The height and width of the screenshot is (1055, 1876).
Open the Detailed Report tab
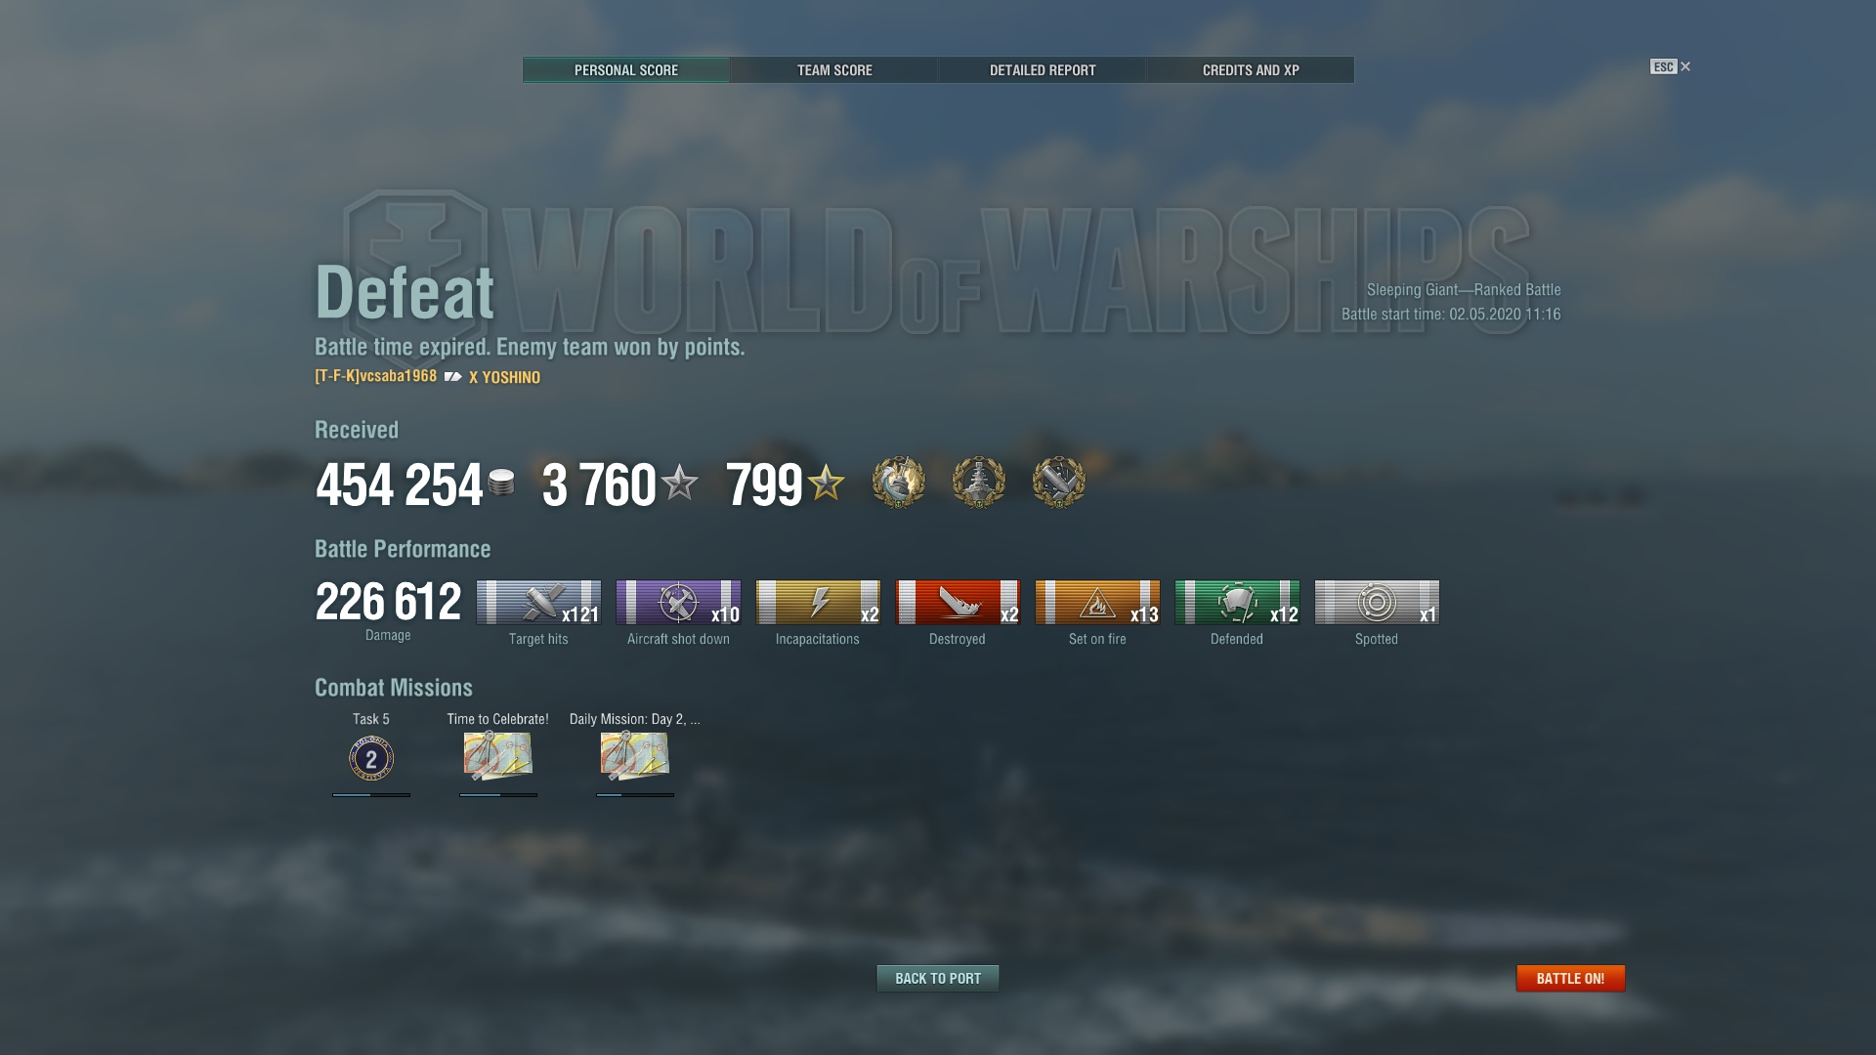[x=1043, y=70]
